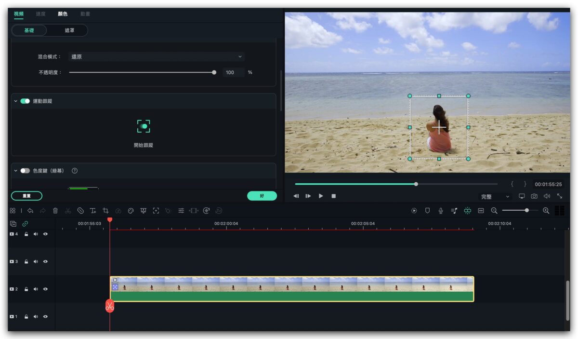Click the speedometer speed icon
The image size is (578, 339).
[x=118, y=211]
